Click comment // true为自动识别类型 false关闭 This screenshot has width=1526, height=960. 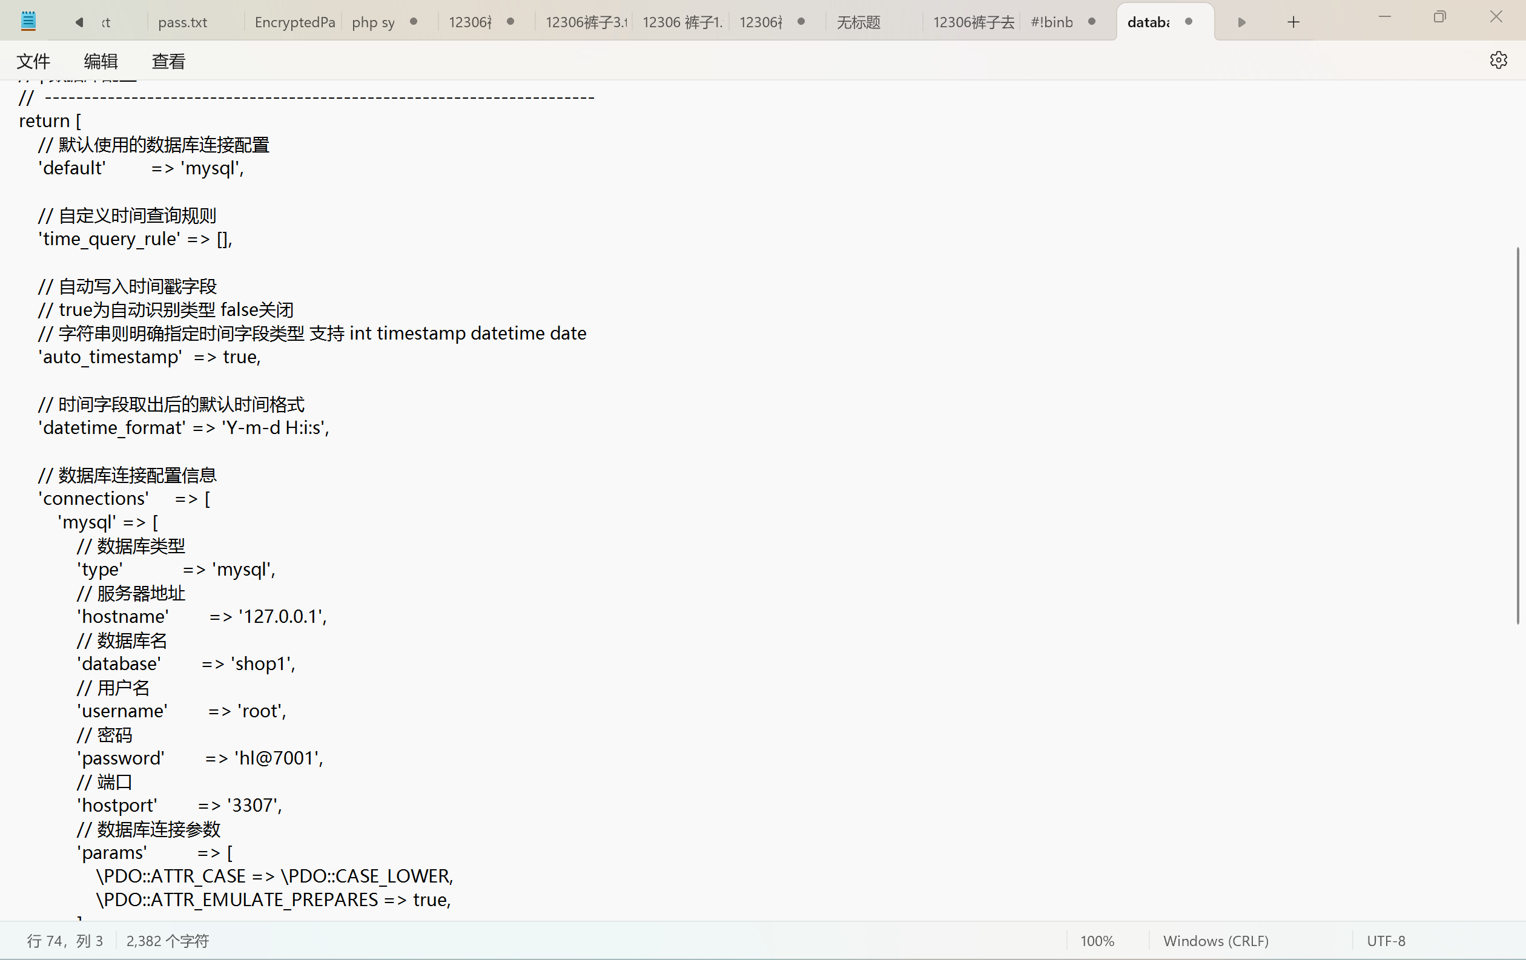(165, 310)
